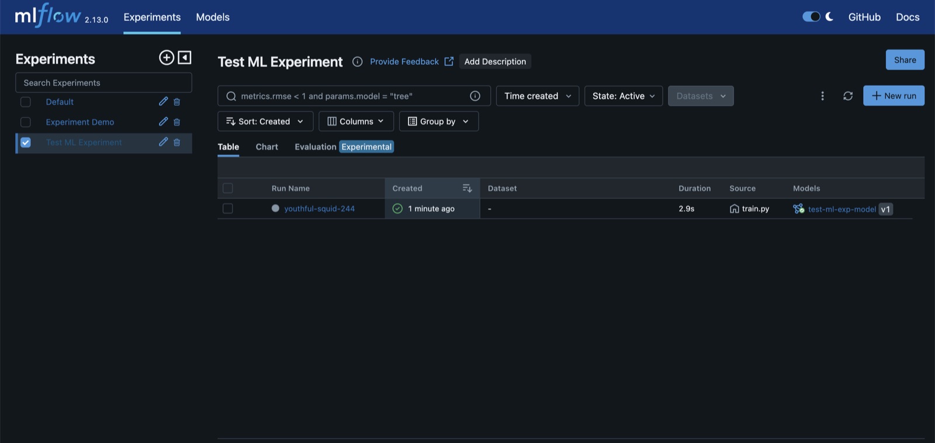Click the Add Description button
Screen dimensions: 935x443
click(x=495, y=61)
